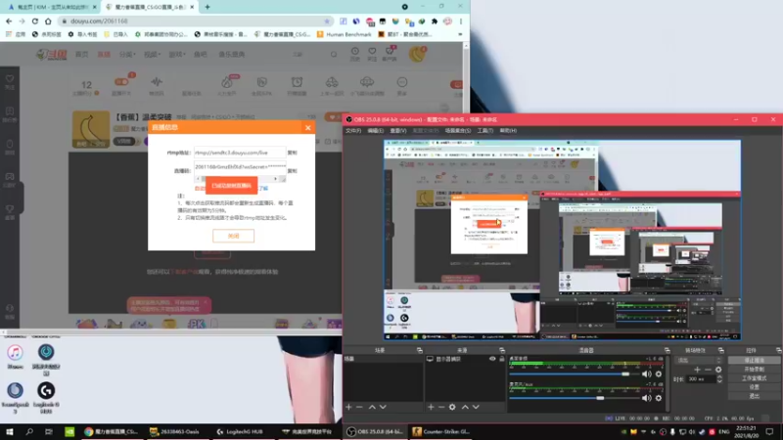The height and width of the screenshot is (440, 783).
Task: Remove the selected source in OBS
Action: pyautogui.click(x=441, y=407)
